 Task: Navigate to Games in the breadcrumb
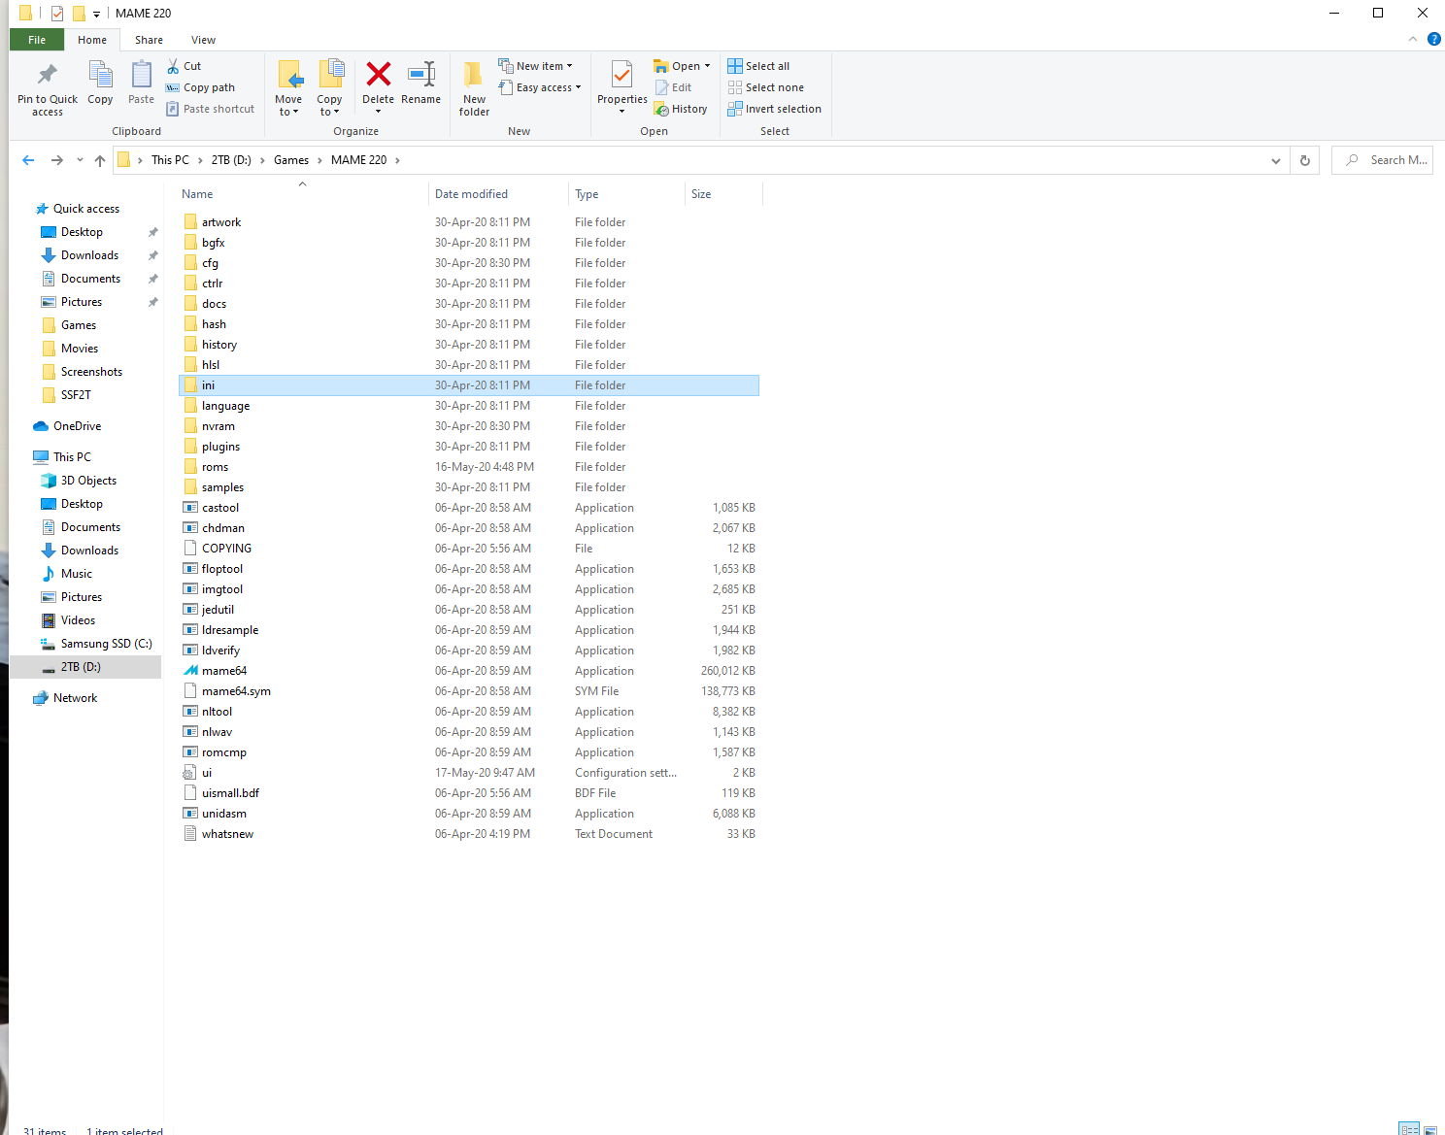click(291, 160)
